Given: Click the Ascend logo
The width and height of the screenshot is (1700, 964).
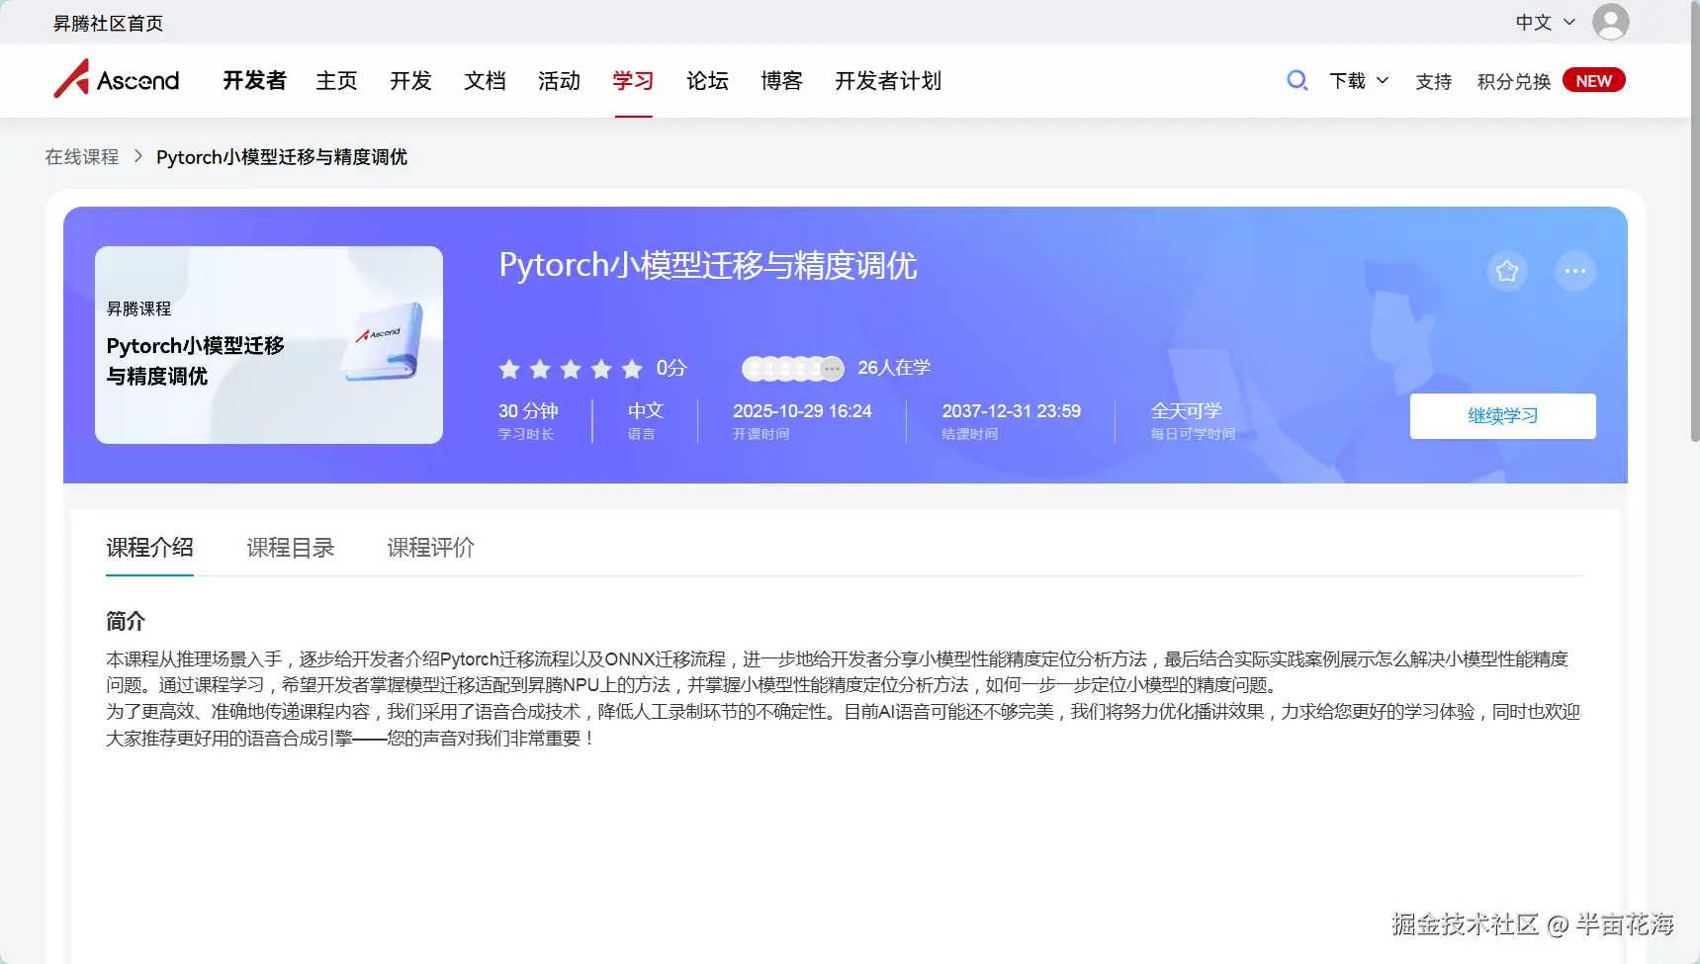Looking at the screenshot, I should [x=117, y=79].
